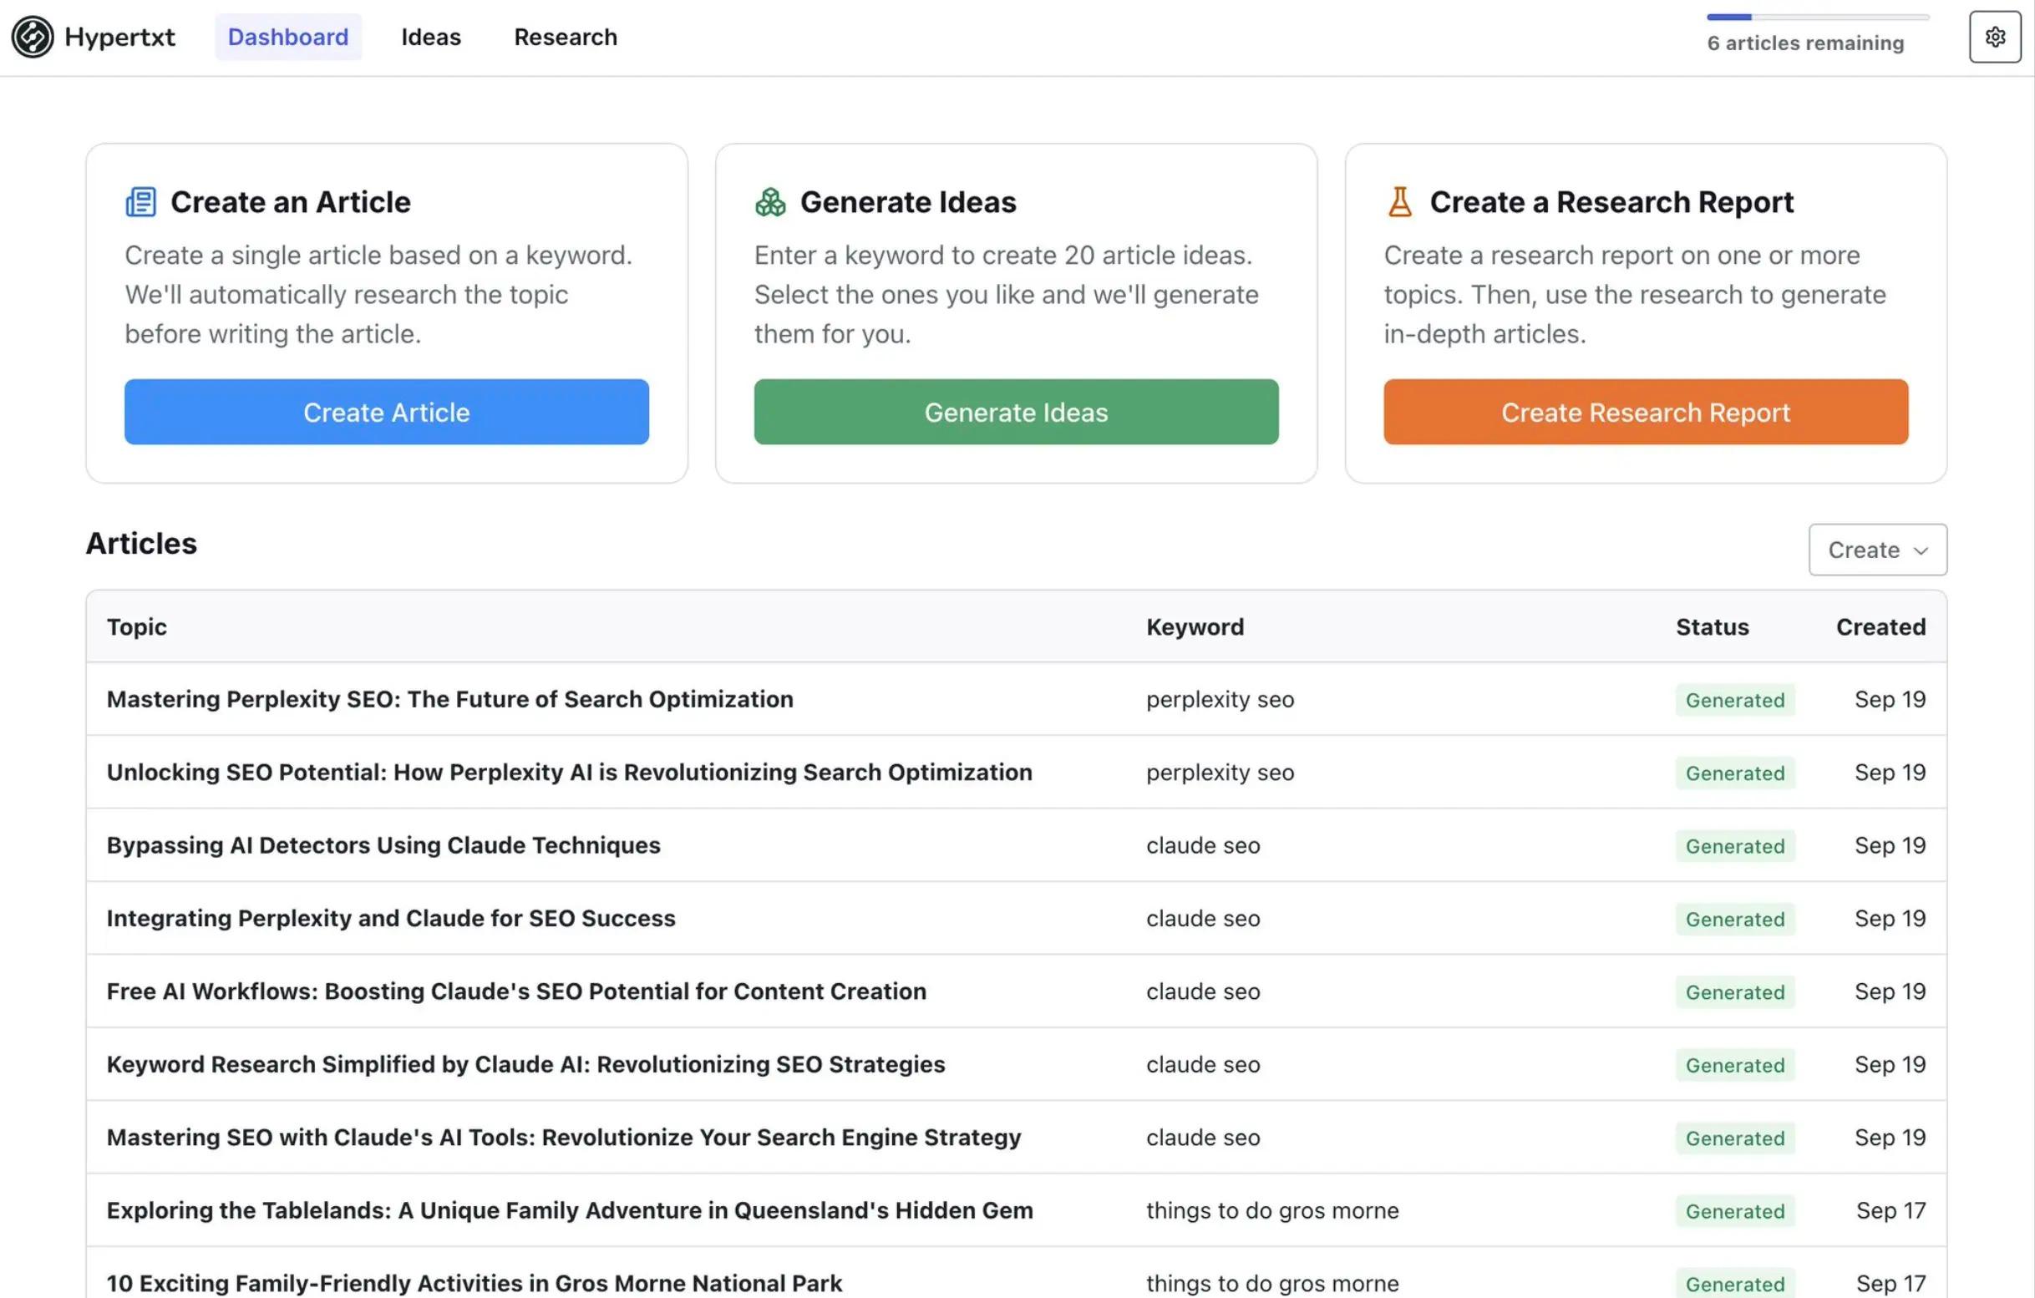The image size is (2035, 1298).
Task: Click the Status column header
Action: click(1713, 627)
